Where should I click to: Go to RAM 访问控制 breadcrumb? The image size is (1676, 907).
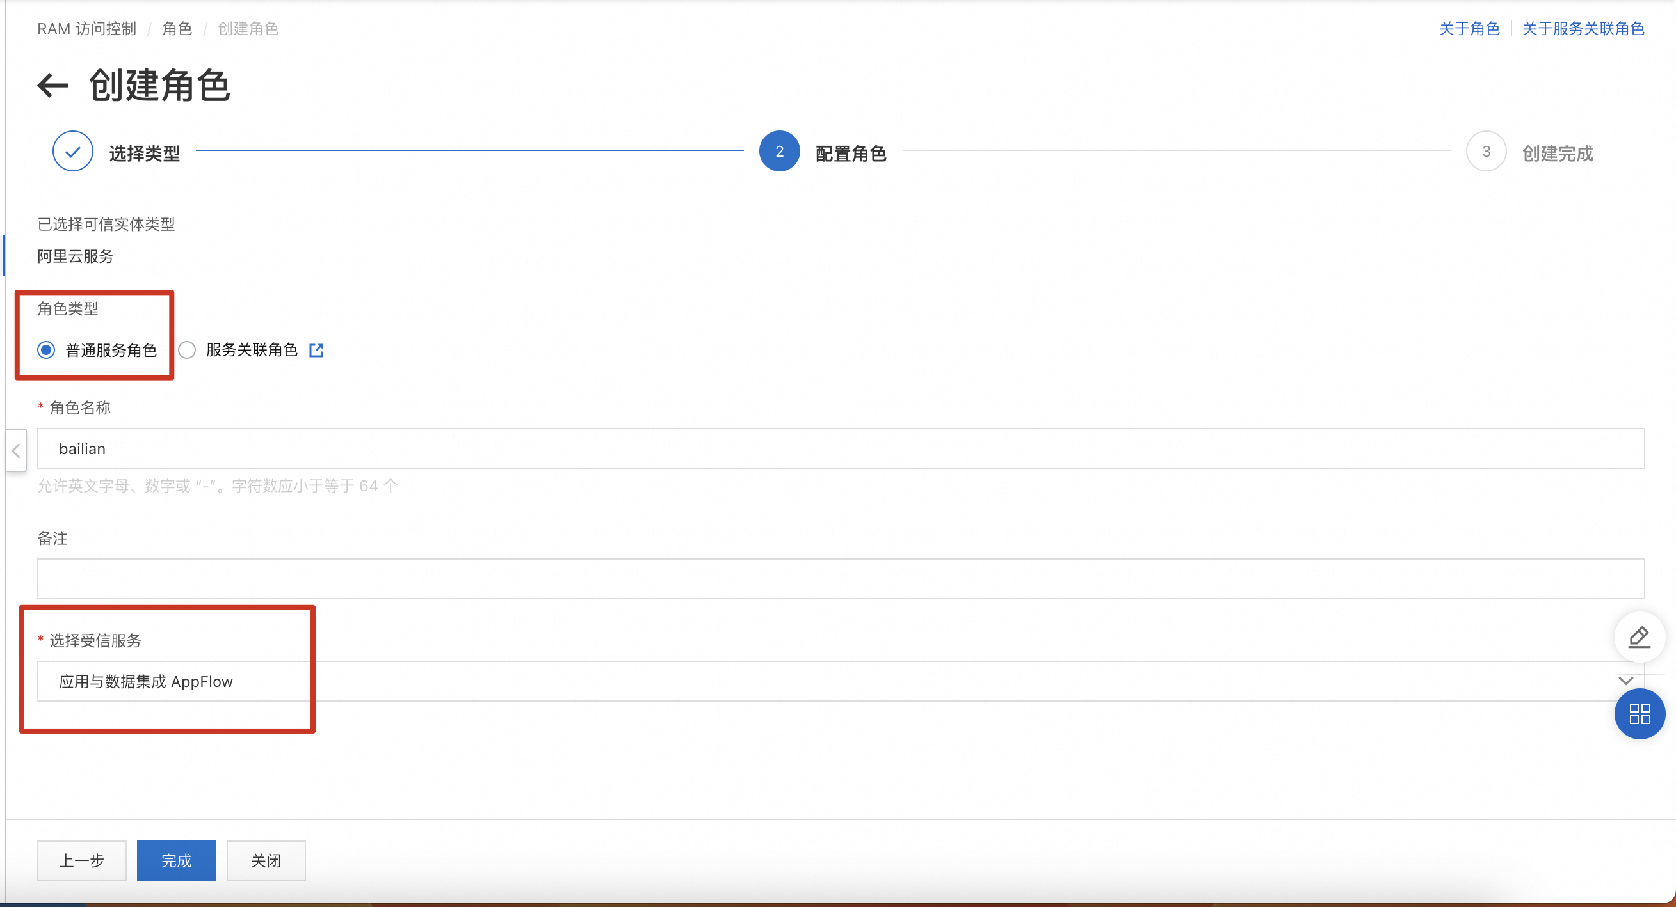click(86, 29)
